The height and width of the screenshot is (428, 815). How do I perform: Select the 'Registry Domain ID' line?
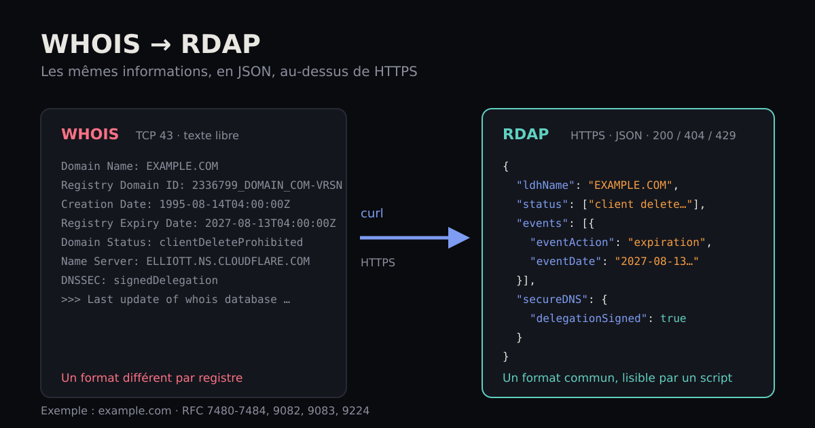[202, 185]
